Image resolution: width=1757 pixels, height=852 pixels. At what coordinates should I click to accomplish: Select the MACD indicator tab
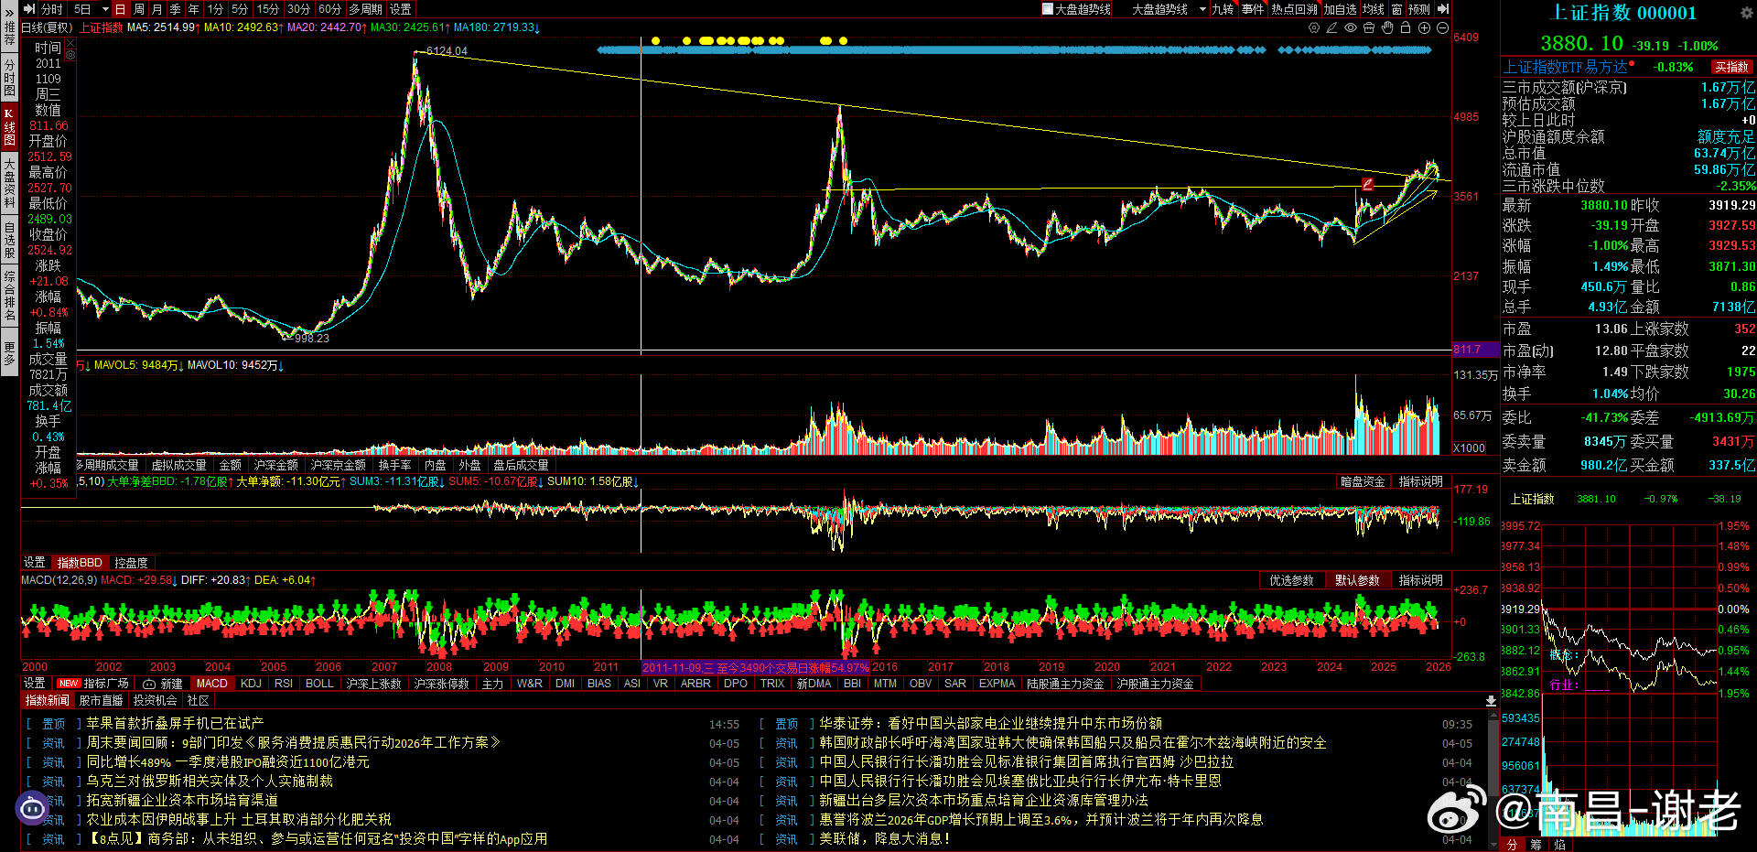(212, 684)
